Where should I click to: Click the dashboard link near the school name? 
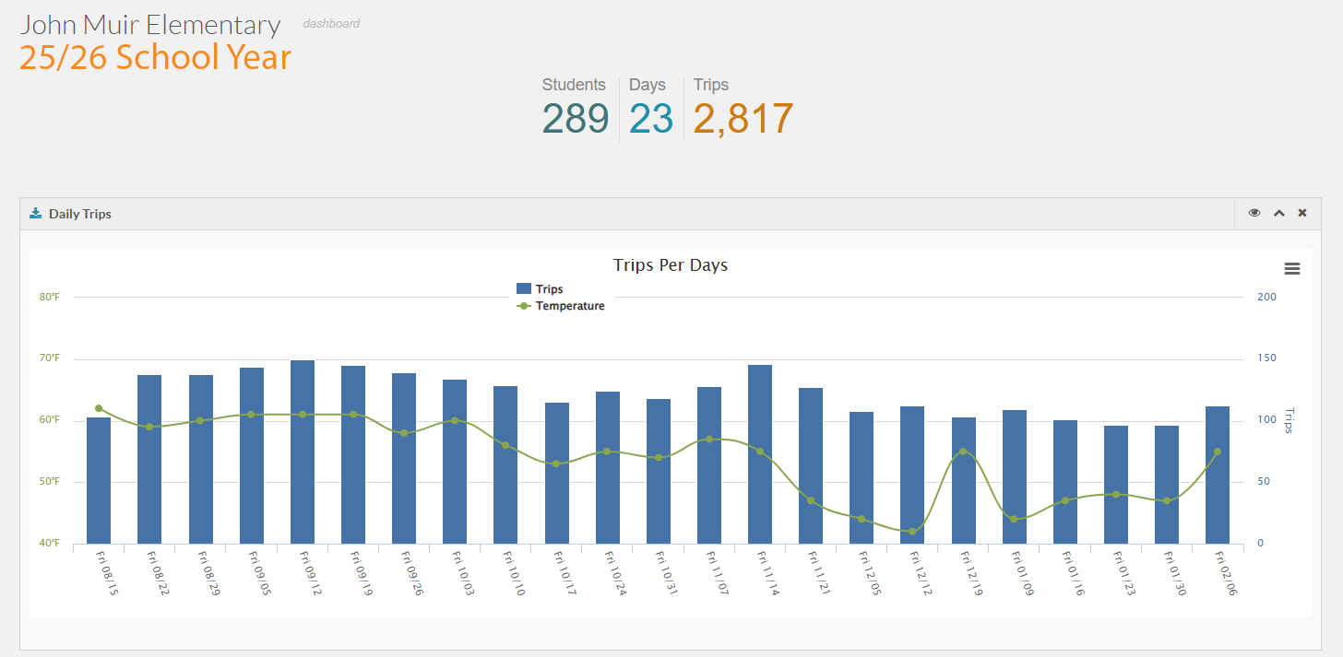click(331, 23)
